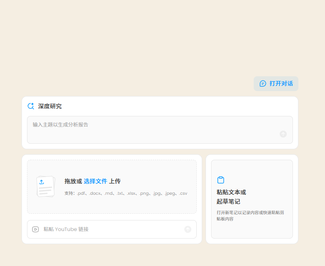
Task: Click the 深度研究 magnifier sparkle icon
Action: point(31,106)
